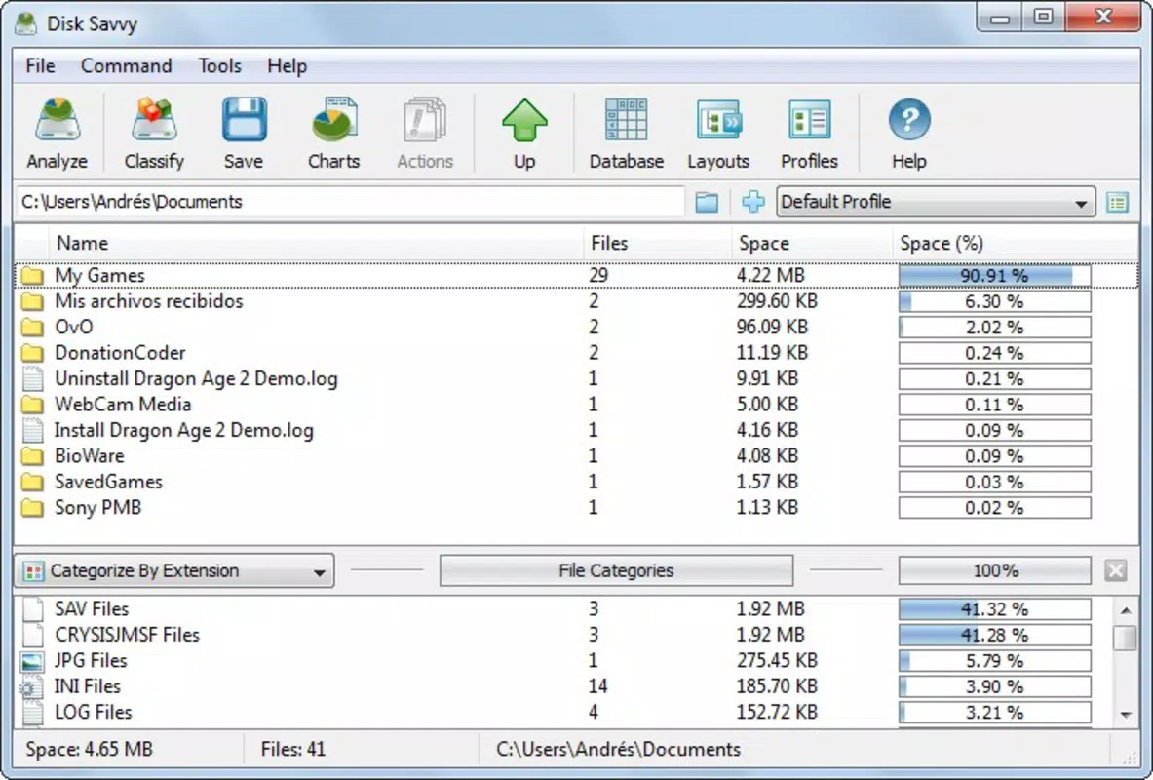Image resolution: width=1153 pixels, height=780 pixels.
Task: Open the Layouts tool
Action: 718,121
